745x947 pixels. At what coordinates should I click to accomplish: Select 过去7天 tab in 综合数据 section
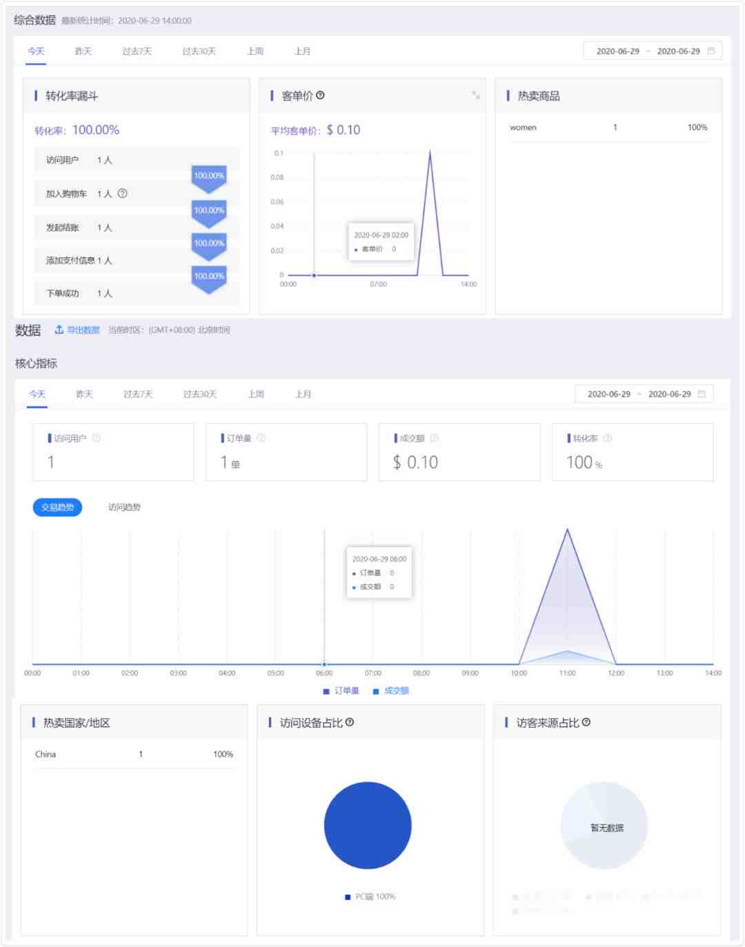point(137,51)
